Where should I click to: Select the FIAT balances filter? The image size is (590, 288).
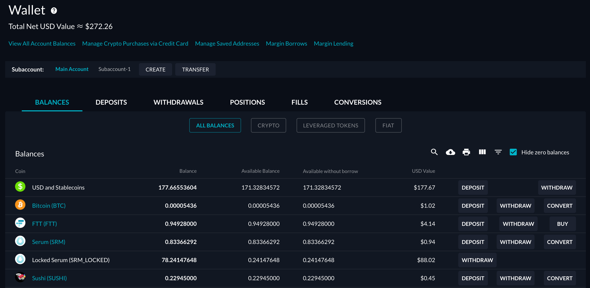(388, 125)
